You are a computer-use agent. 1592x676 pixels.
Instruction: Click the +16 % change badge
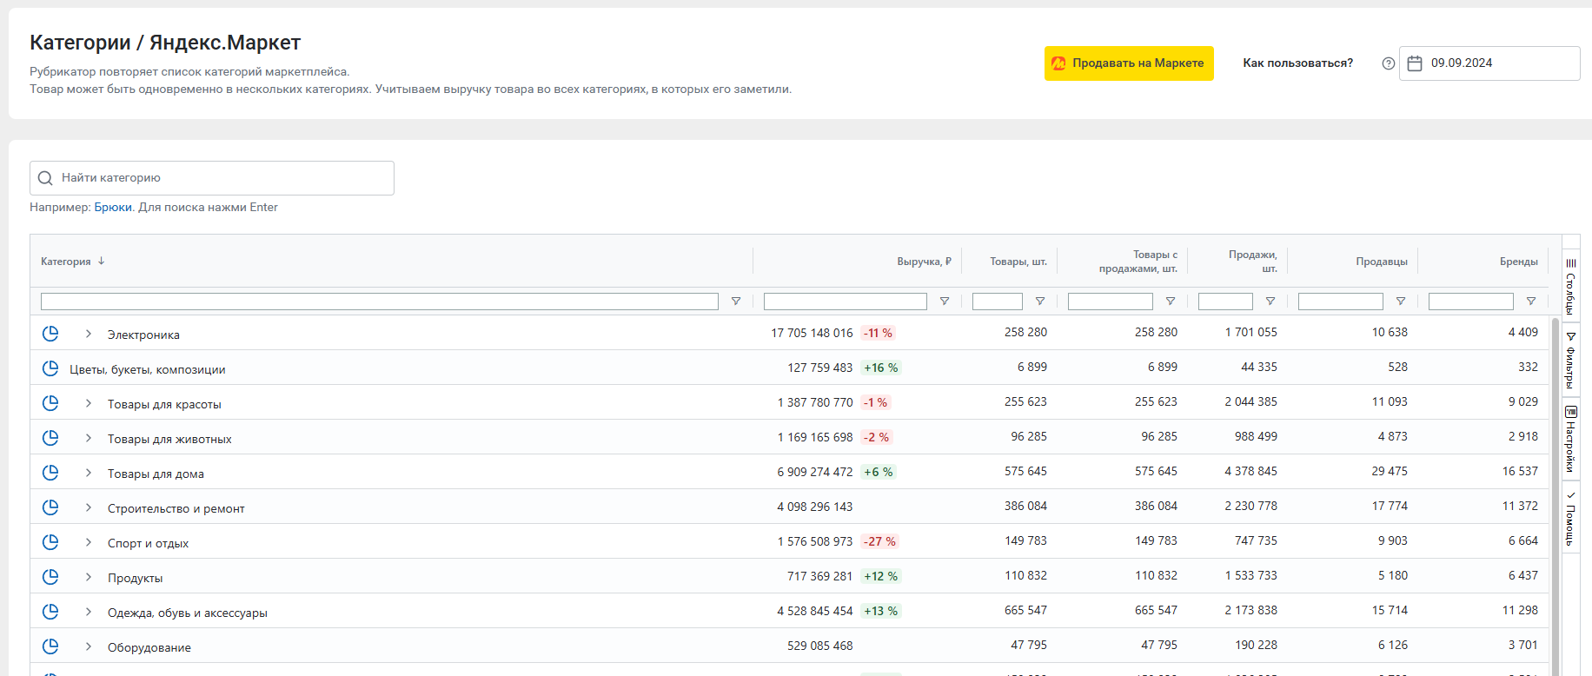(x=880, y=368)
